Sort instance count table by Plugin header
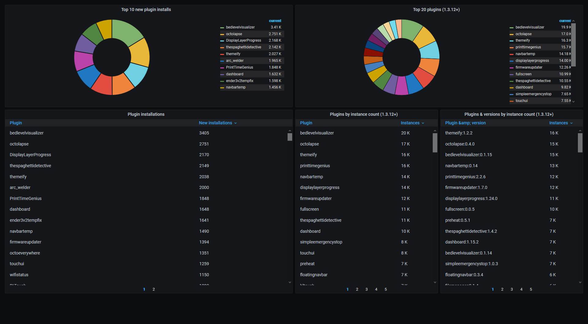This screenshot has width=588, height=324. (306, 123)
